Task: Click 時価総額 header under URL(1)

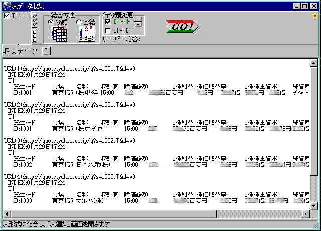Action: tap(136, 87)
